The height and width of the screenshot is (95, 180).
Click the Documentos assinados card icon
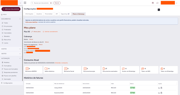click(104, 68)
